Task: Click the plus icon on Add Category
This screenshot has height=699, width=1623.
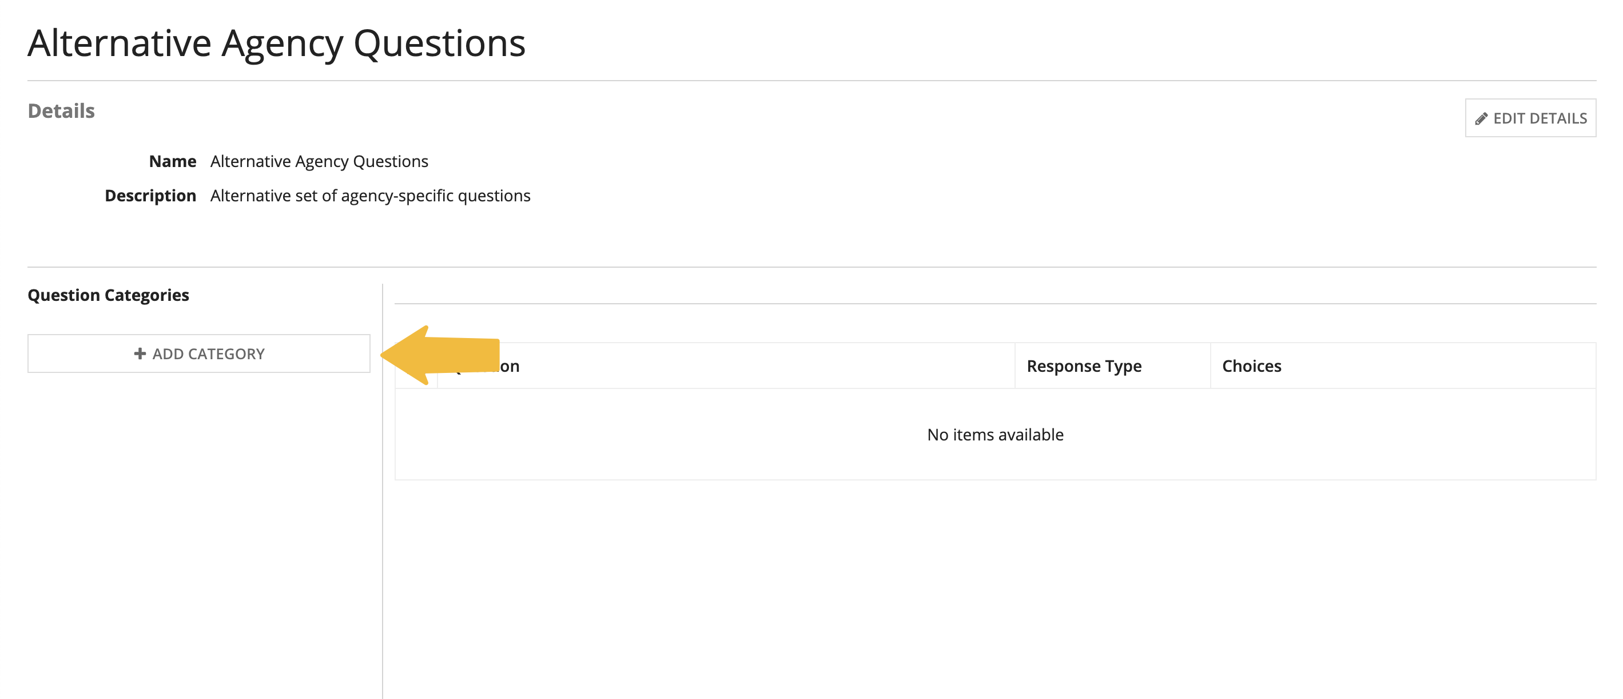Action: tap(140, 354)
